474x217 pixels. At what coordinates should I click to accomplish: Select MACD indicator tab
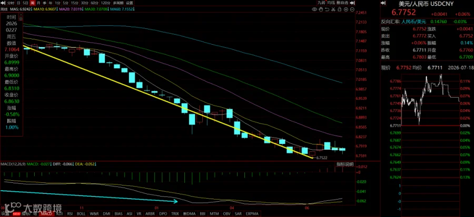(x=46, y=214)
